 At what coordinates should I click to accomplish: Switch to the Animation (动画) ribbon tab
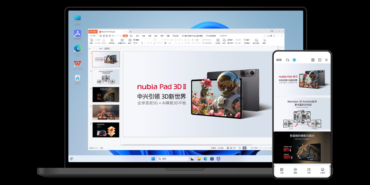point(150,36)
